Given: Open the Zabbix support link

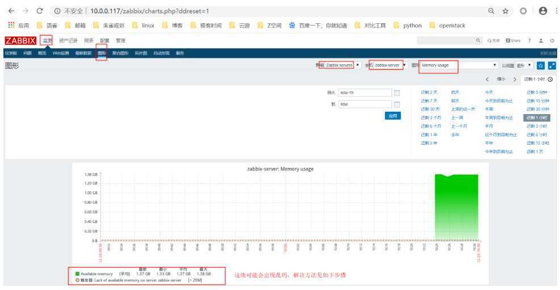Looking at the screenshot, I should tap(493, 41).
